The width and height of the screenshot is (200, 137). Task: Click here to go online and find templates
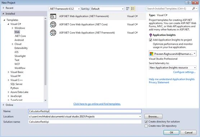tap(97, 104)
